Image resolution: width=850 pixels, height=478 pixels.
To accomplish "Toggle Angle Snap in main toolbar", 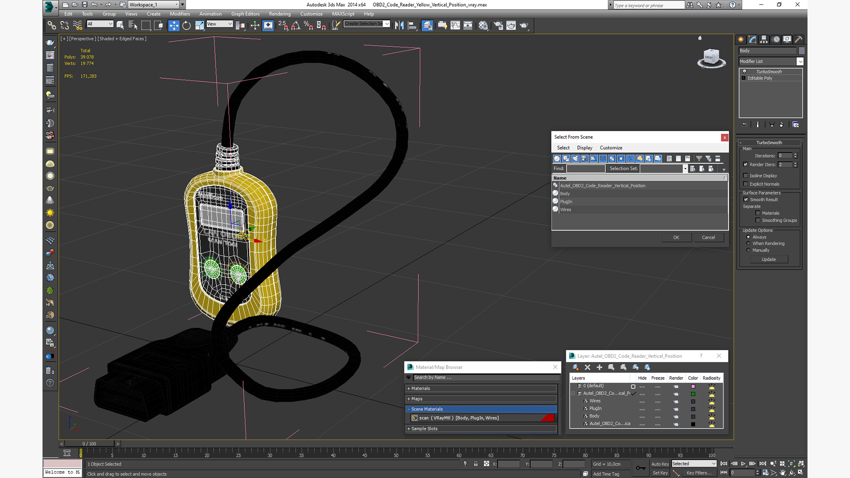I will point(296,26).
